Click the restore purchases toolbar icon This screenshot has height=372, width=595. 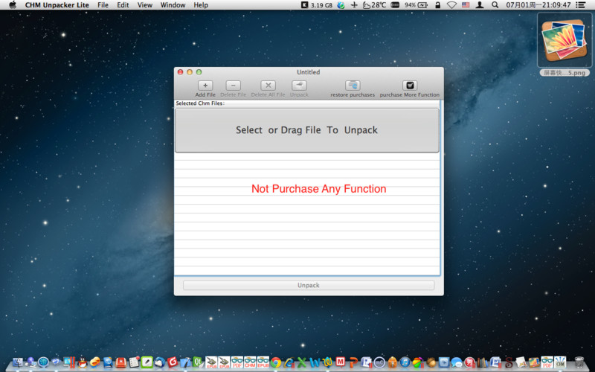coord(353,86)
